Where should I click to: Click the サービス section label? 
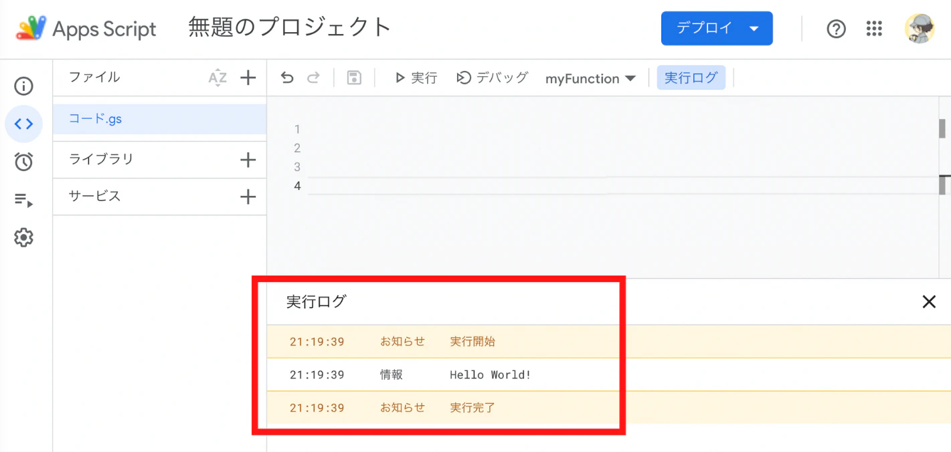[x=94, y=196]
